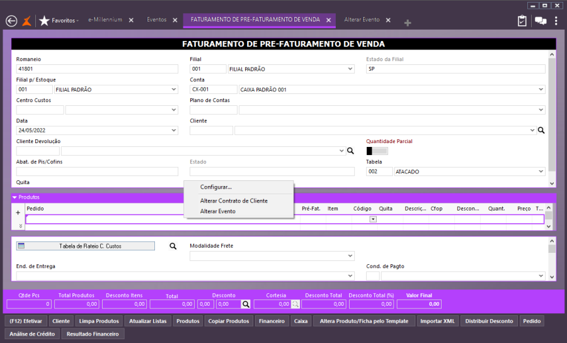567x343 pixels.
Task: Click the Cliente Devolução search magnifier
Action: (x=350, y=151)
